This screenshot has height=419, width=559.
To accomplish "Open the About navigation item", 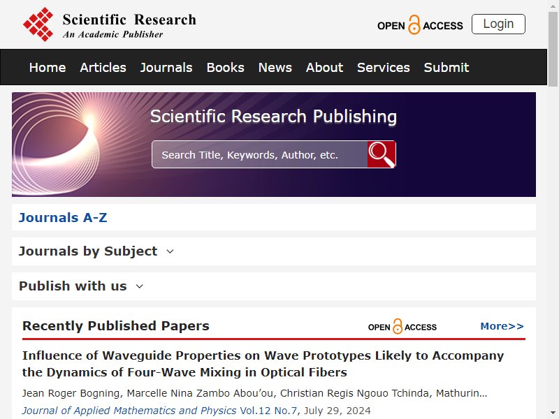I will coord(324,67).
